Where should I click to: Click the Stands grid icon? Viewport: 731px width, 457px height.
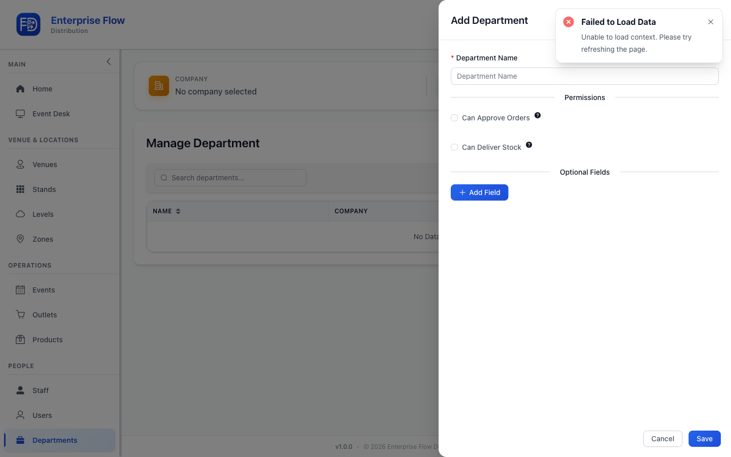point(20,189)
